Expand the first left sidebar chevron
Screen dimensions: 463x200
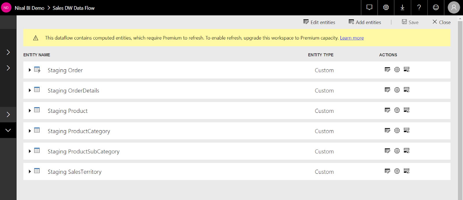[8, 52]
